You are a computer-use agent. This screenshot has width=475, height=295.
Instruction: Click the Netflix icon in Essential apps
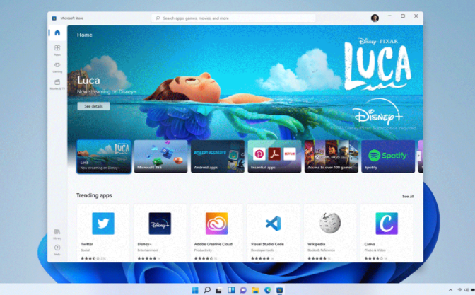point(290,154)
